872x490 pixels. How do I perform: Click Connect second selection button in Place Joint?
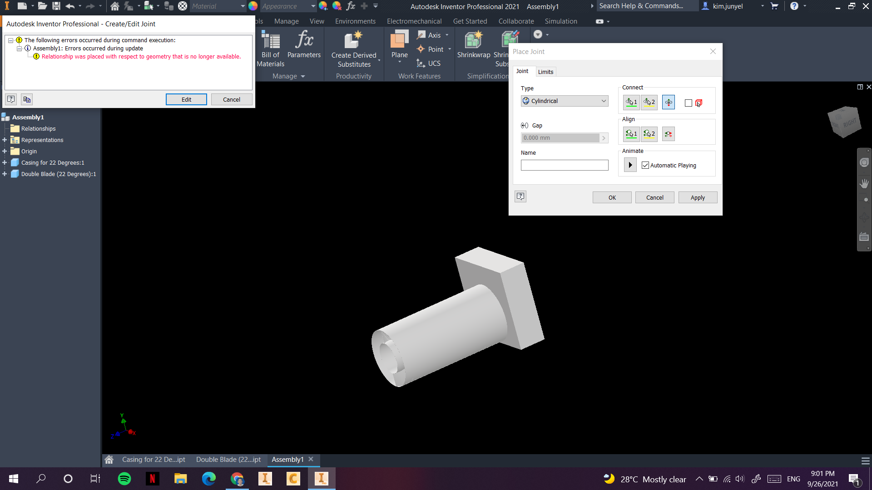[649, 102]
